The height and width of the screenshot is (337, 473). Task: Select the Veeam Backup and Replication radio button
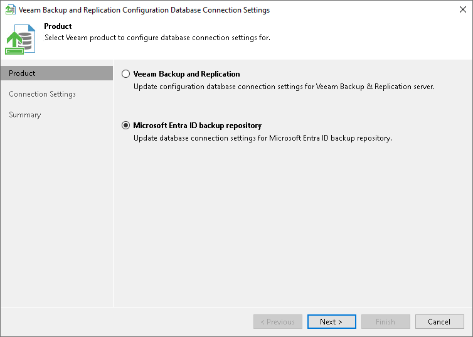125,74
